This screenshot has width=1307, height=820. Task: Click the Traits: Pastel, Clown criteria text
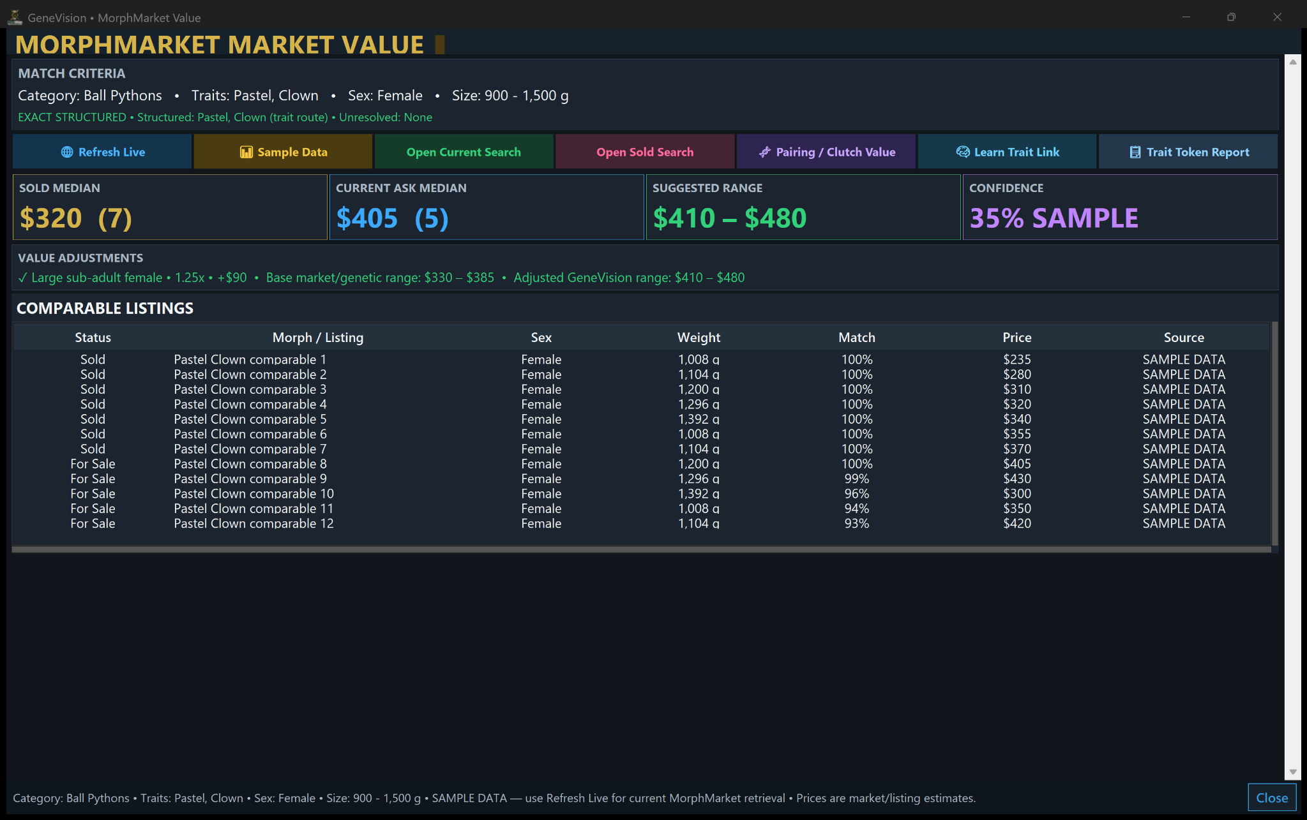click(255, 96)
